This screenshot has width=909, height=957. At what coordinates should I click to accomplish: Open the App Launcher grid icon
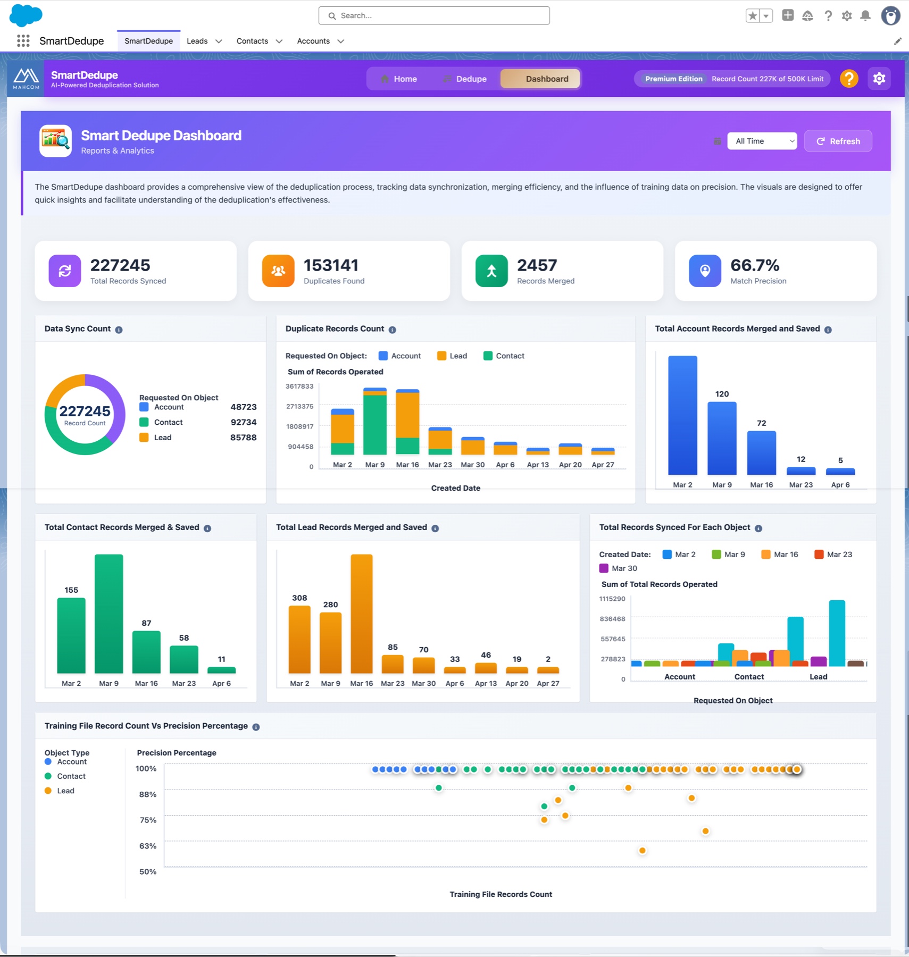coord(23,40)
